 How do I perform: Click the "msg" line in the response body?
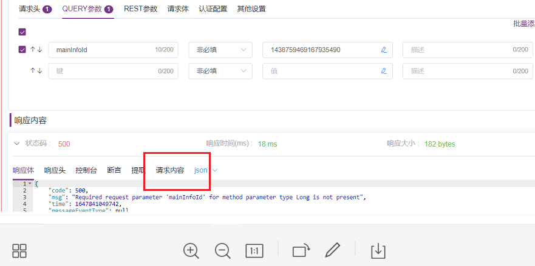(207, 197)
